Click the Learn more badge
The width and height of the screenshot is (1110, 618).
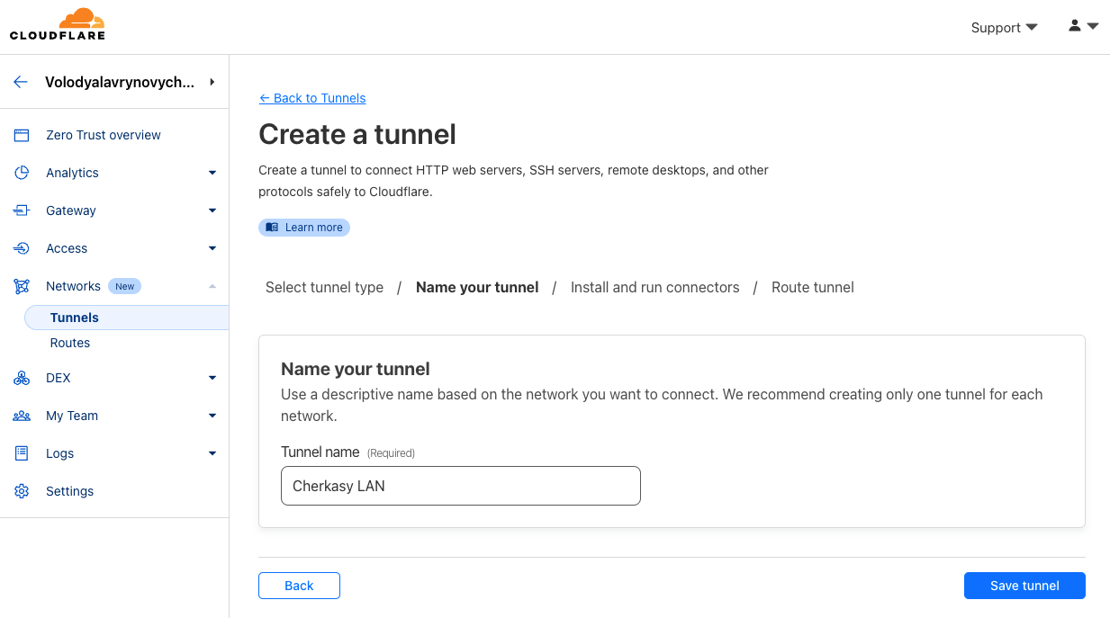304,228
